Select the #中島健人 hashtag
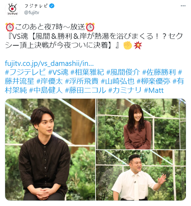This screenshot has height=206, width=191. [x=46, y=90]
